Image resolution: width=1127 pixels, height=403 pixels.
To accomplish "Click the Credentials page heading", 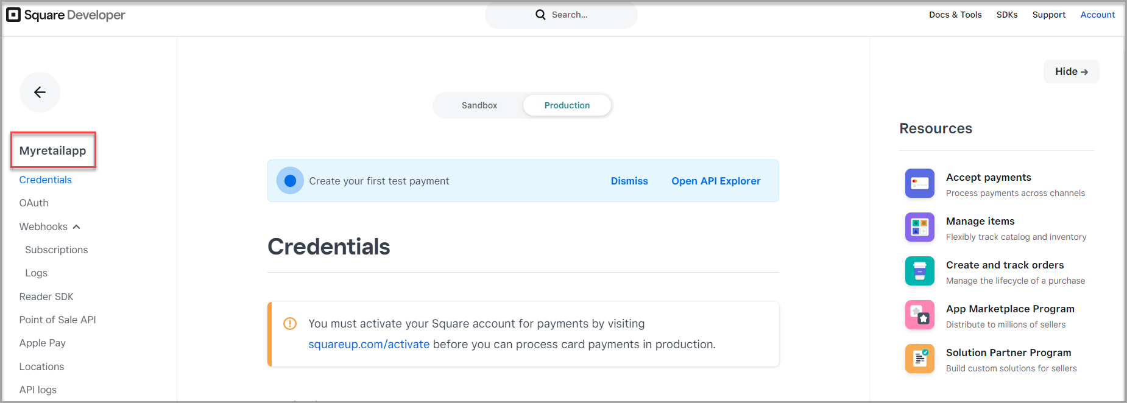I will point(329,247).
